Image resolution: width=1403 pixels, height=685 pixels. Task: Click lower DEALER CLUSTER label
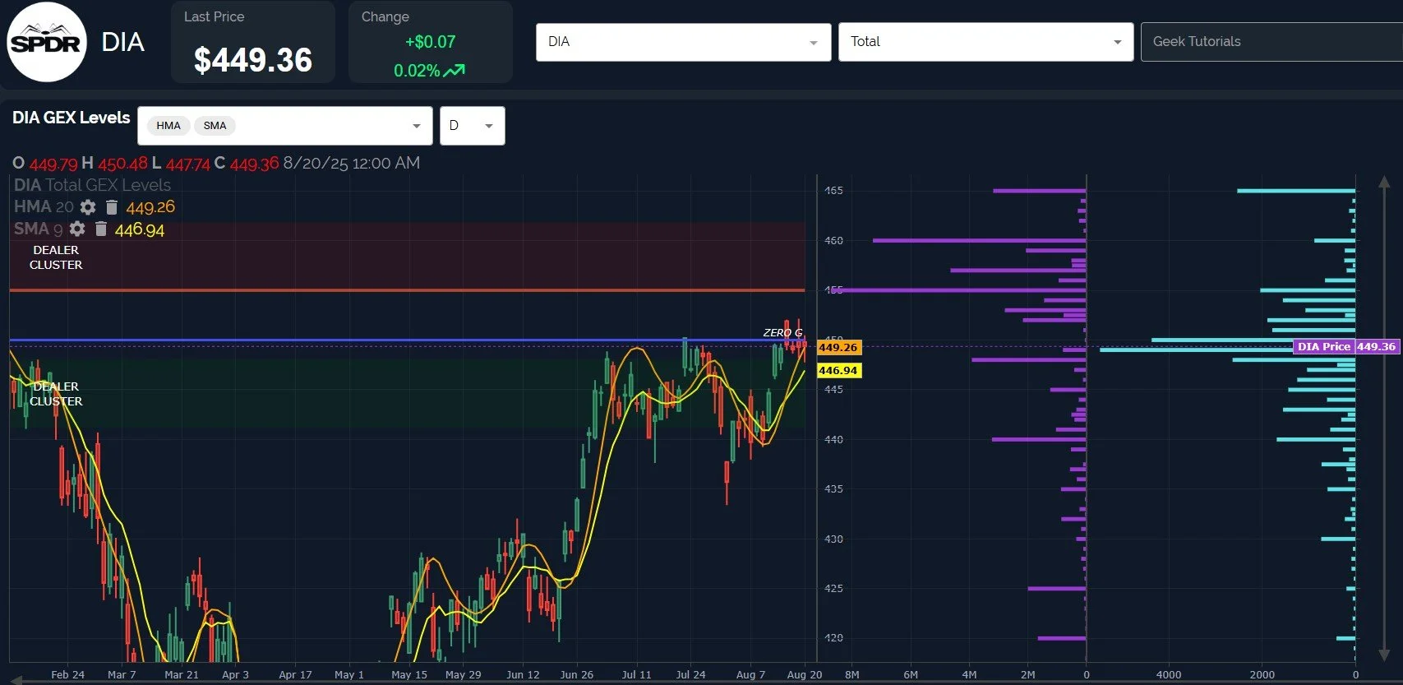(x=56, y=394)
